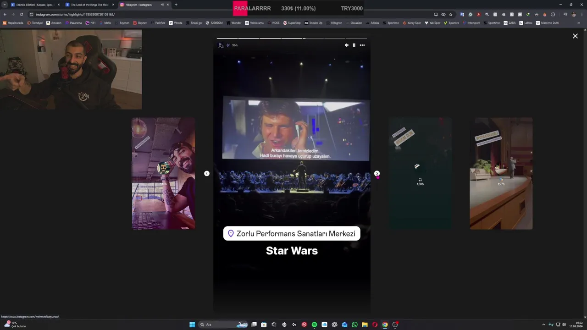Open the Chrome profile avatar
The height and width of the screenshot is (330, 587).
point(574,14)
